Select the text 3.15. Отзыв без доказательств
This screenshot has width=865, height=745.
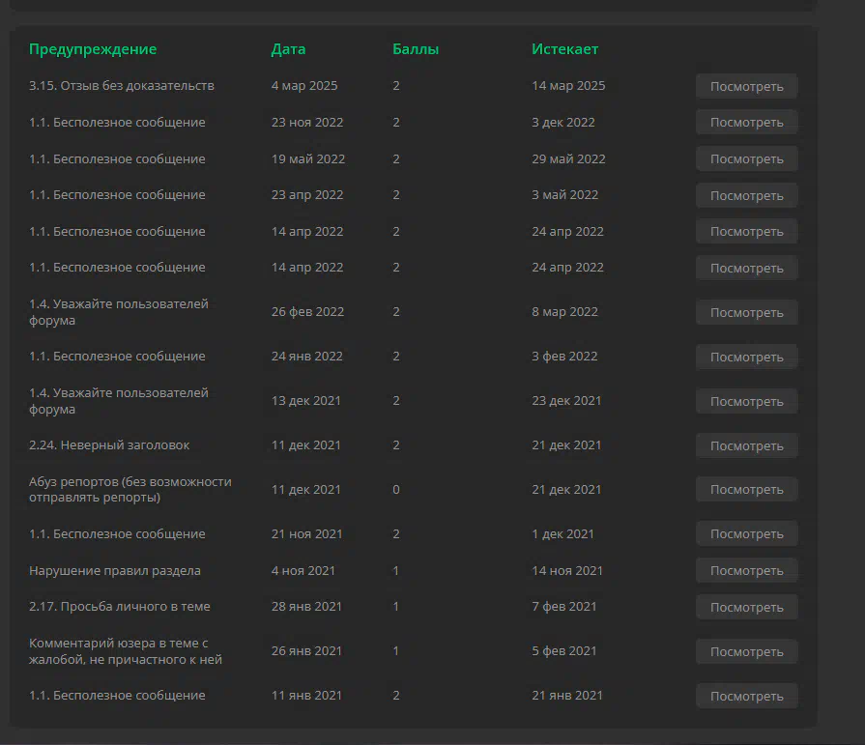(x=122, y=85)
